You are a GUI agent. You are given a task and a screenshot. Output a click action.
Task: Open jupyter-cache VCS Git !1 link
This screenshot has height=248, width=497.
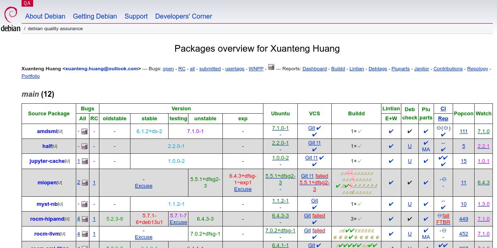(x=311, y=158)
